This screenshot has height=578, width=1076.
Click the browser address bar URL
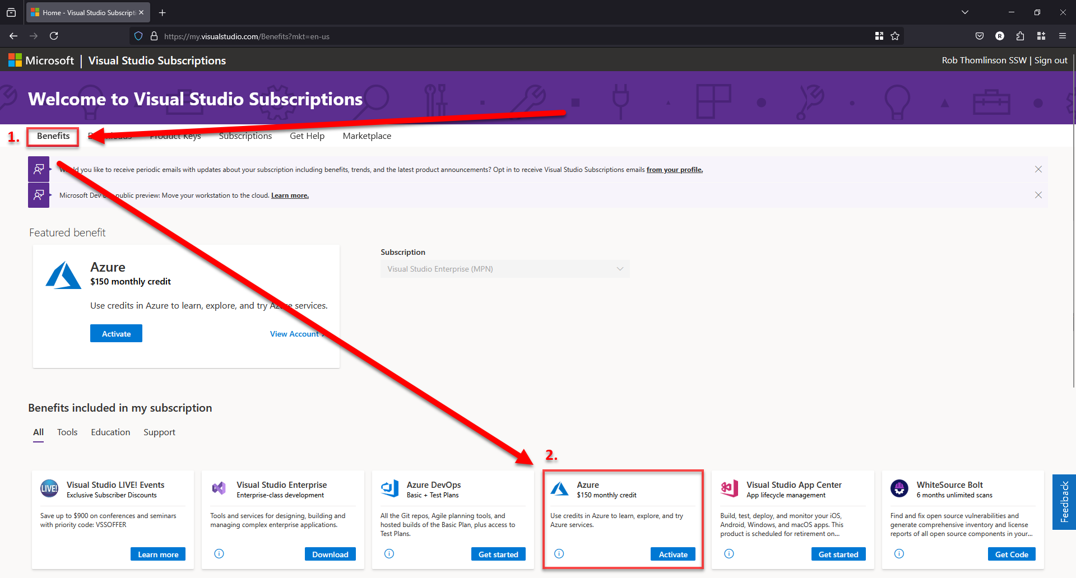(247, 36)
